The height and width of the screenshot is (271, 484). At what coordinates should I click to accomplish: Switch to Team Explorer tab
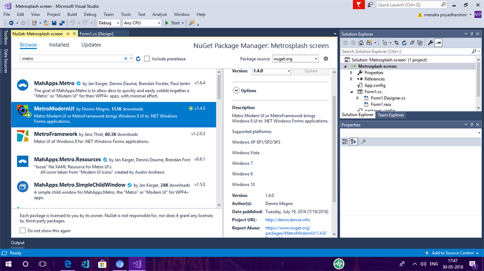[x=390, y=115]
